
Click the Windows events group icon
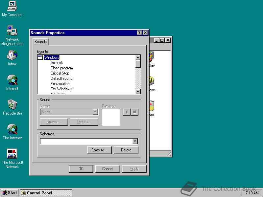40,57
